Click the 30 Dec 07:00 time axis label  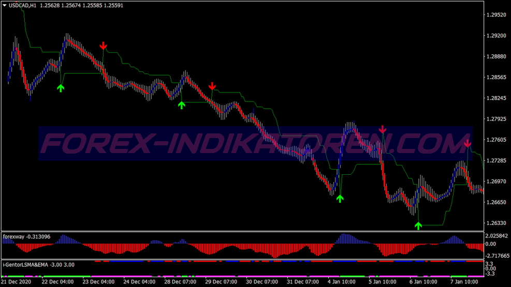[x=261, y=282]
